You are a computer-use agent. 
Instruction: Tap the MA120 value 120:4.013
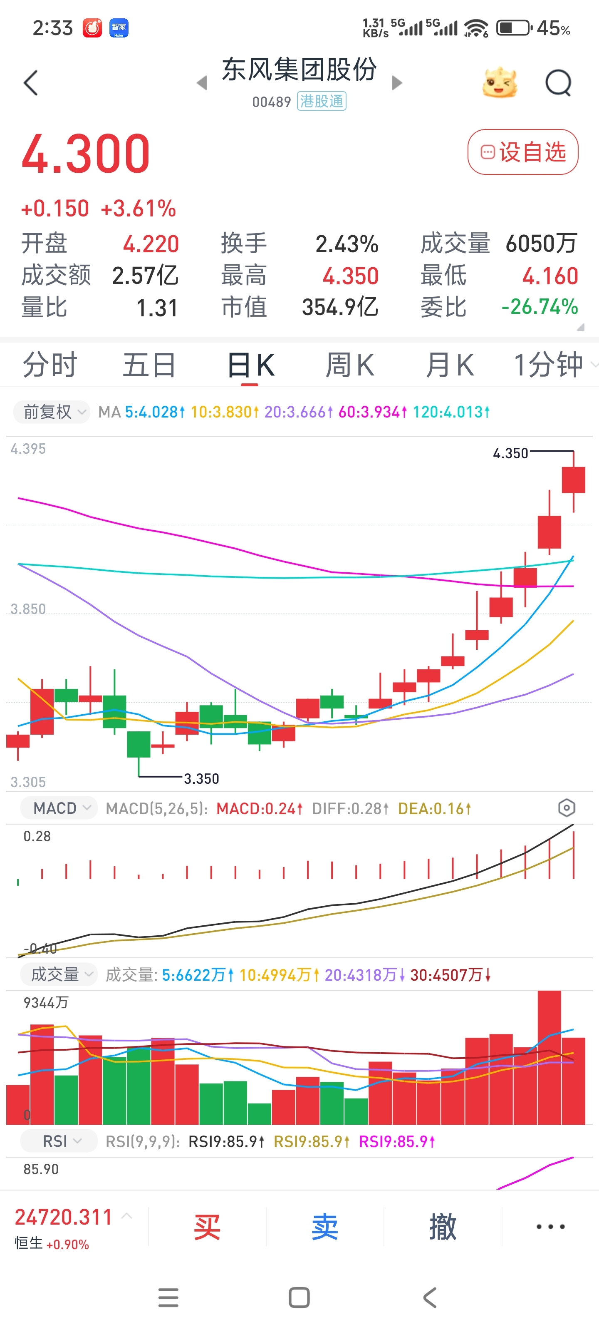451,412
